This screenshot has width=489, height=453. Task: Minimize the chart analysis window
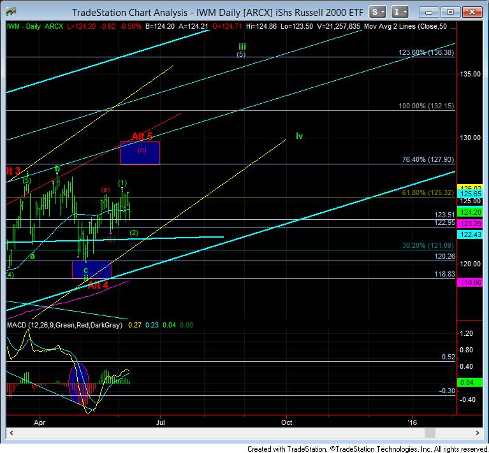tap(429, 12)
